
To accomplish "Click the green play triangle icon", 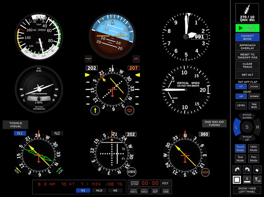I will (241, 28).
